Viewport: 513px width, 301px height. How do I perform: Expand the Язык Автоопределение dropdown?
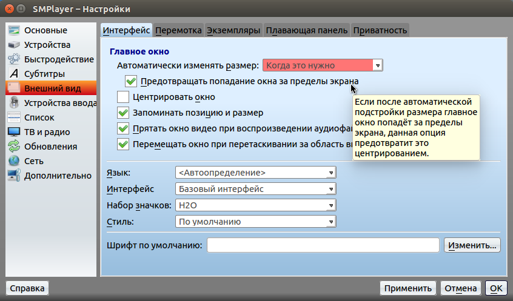[x=255, y=173]
